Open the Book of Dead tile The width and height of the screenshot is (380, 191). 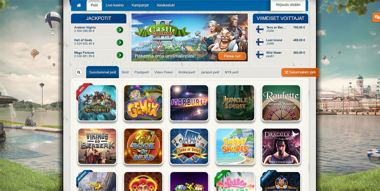143,146
